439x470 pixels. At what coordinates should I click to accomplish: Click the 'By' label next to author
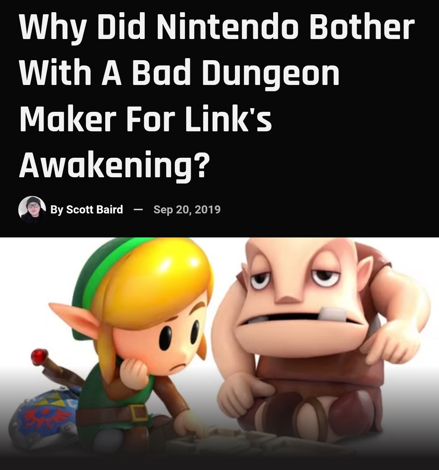57,209
